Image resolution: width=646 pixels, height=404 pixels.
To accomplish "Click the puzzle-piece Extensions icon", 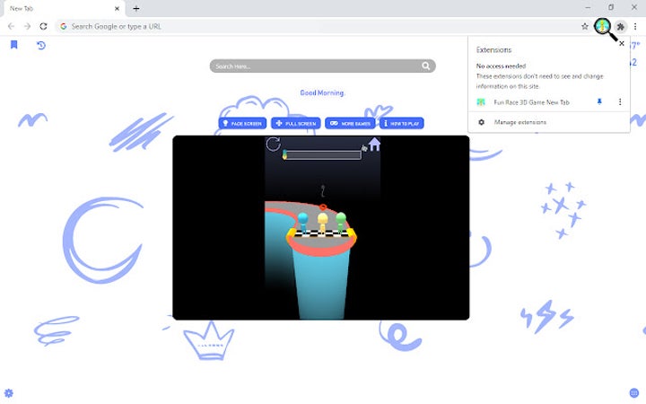I will point(620,26).
